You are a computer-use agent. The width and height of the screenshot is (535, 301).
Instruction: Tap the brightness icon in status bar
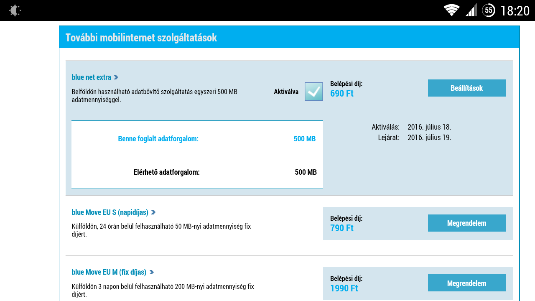(x=15, y=10)
